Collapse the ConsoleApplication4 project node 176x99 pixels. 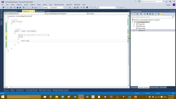132,22
